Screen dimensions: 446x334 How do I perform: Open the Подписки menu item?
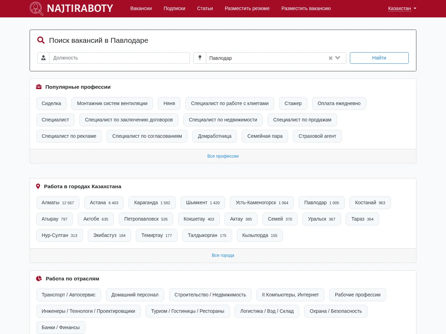tap(175, 8)
